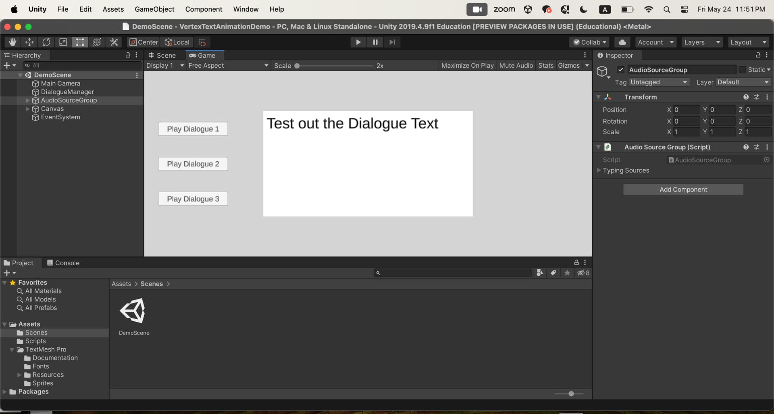Viewport: 774px width, 414px height.
Task: Click the Play Dialogue 2 button
Action: [x=193, y=164]
